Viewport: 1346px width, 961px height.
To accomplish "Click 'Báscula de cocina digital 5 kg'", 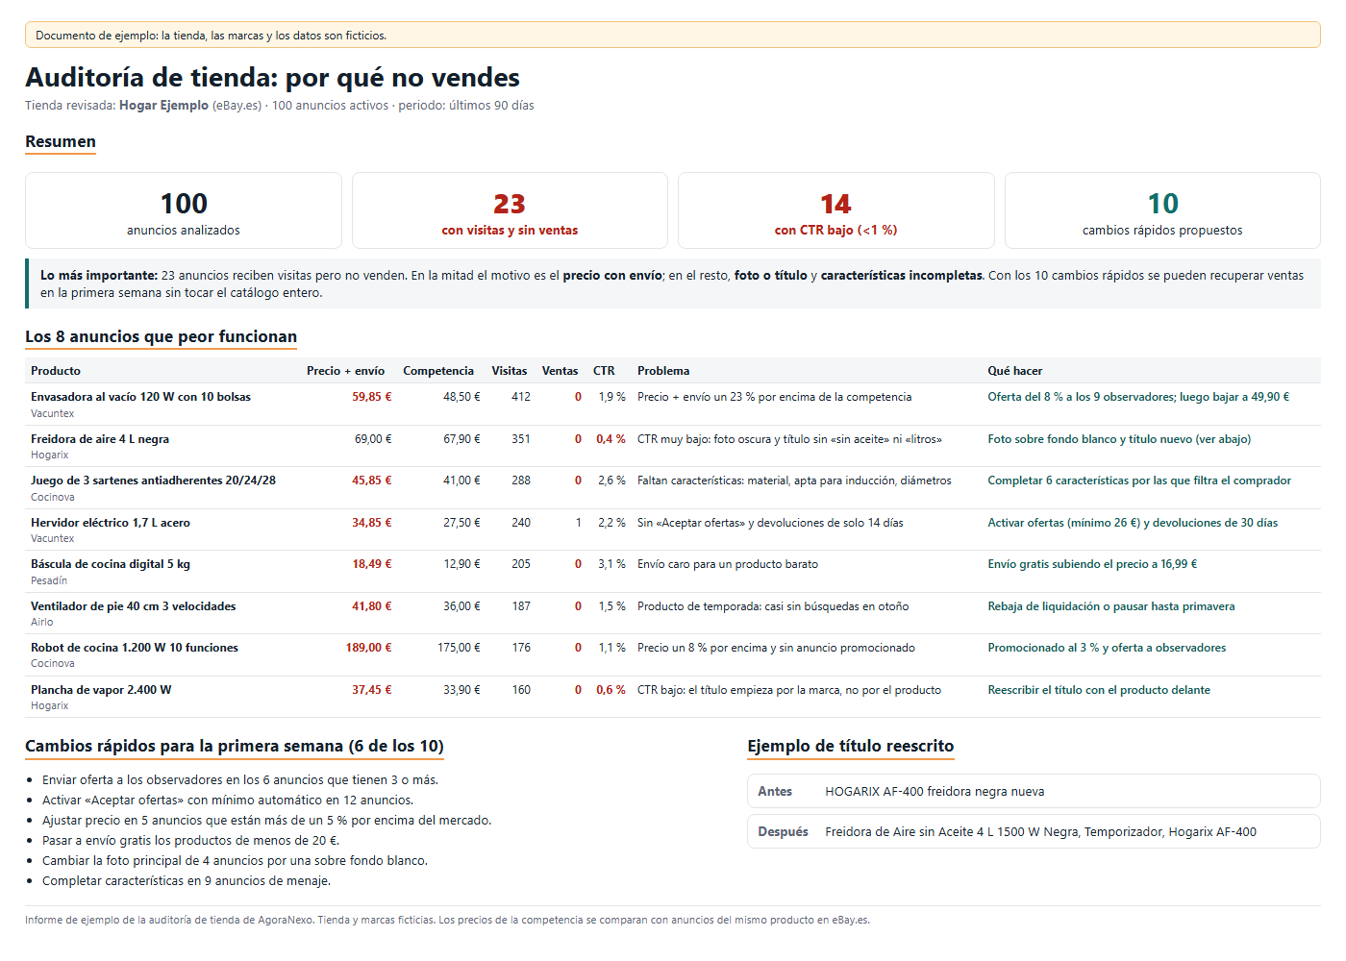I will pyautogui.click(x=111, y=564).
